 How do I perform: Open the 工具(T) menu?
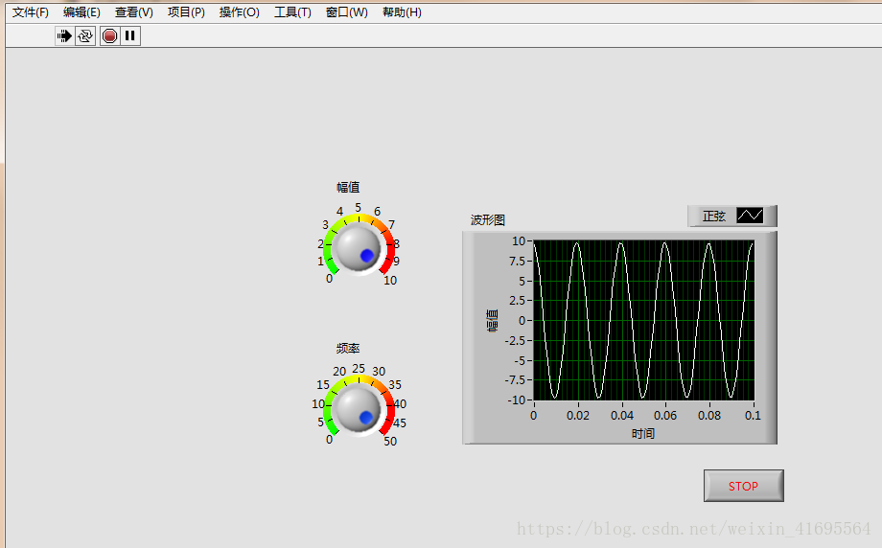[292, 11]
